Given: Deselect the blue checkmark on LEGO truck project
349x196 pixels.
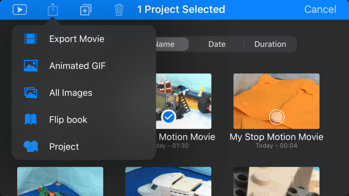Looking at the screenshot, I should pos(168,117).
